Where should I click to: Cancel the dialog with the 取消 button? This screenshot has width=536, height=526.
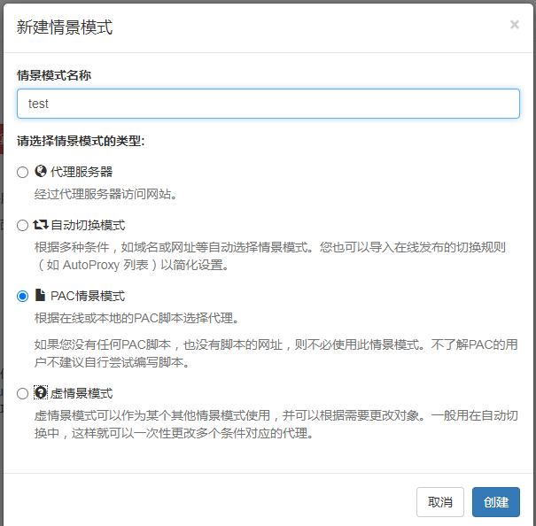click(440, 502)
